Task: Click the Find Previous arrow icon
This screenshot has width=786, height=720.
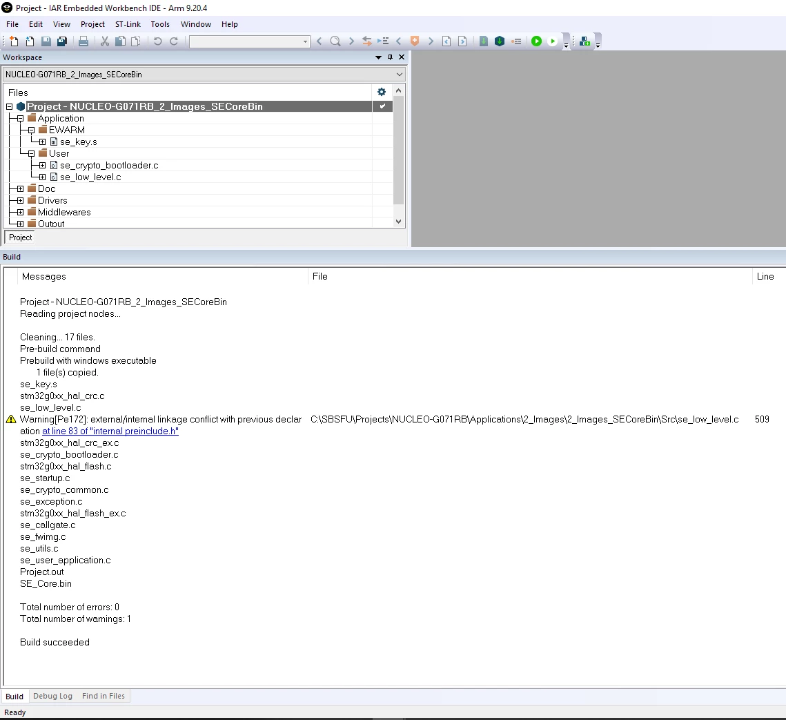Action: point(320,41)
